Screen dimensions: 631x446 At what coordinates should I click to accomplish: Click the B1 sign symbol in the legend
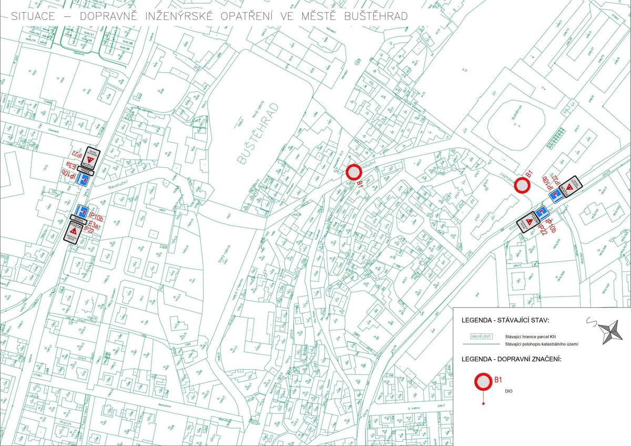483,382
